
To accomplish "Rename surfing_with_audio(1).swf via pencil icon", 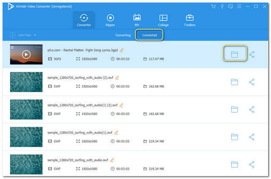I will click(116, 132).
